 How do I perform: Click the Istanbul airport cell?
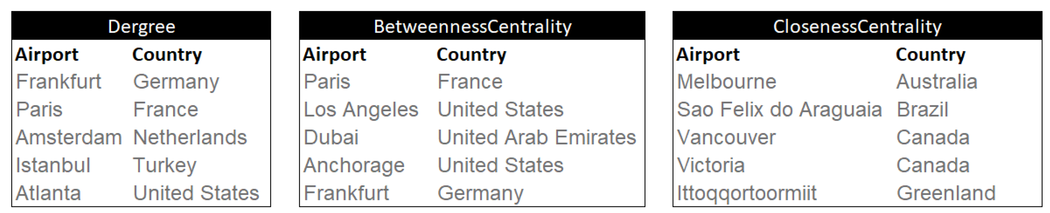click(53, 166)
